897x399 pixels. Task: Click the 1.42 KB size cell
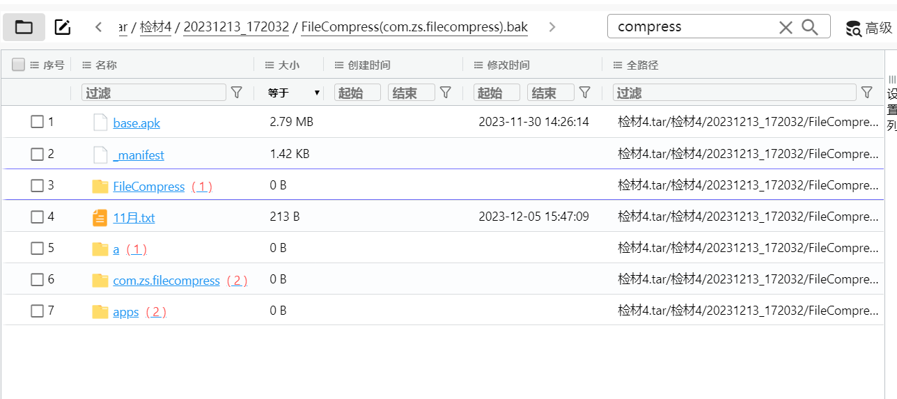click(x=290, y=154)
